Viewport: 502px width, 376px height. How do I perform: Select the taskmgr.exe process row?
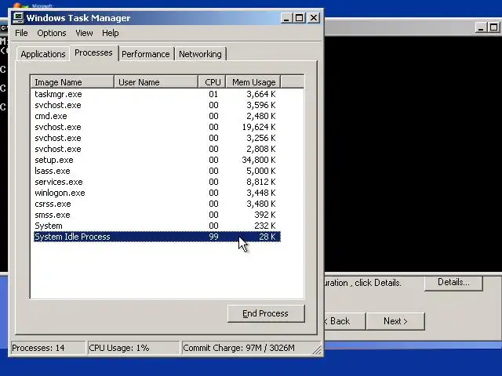[157, 94]
